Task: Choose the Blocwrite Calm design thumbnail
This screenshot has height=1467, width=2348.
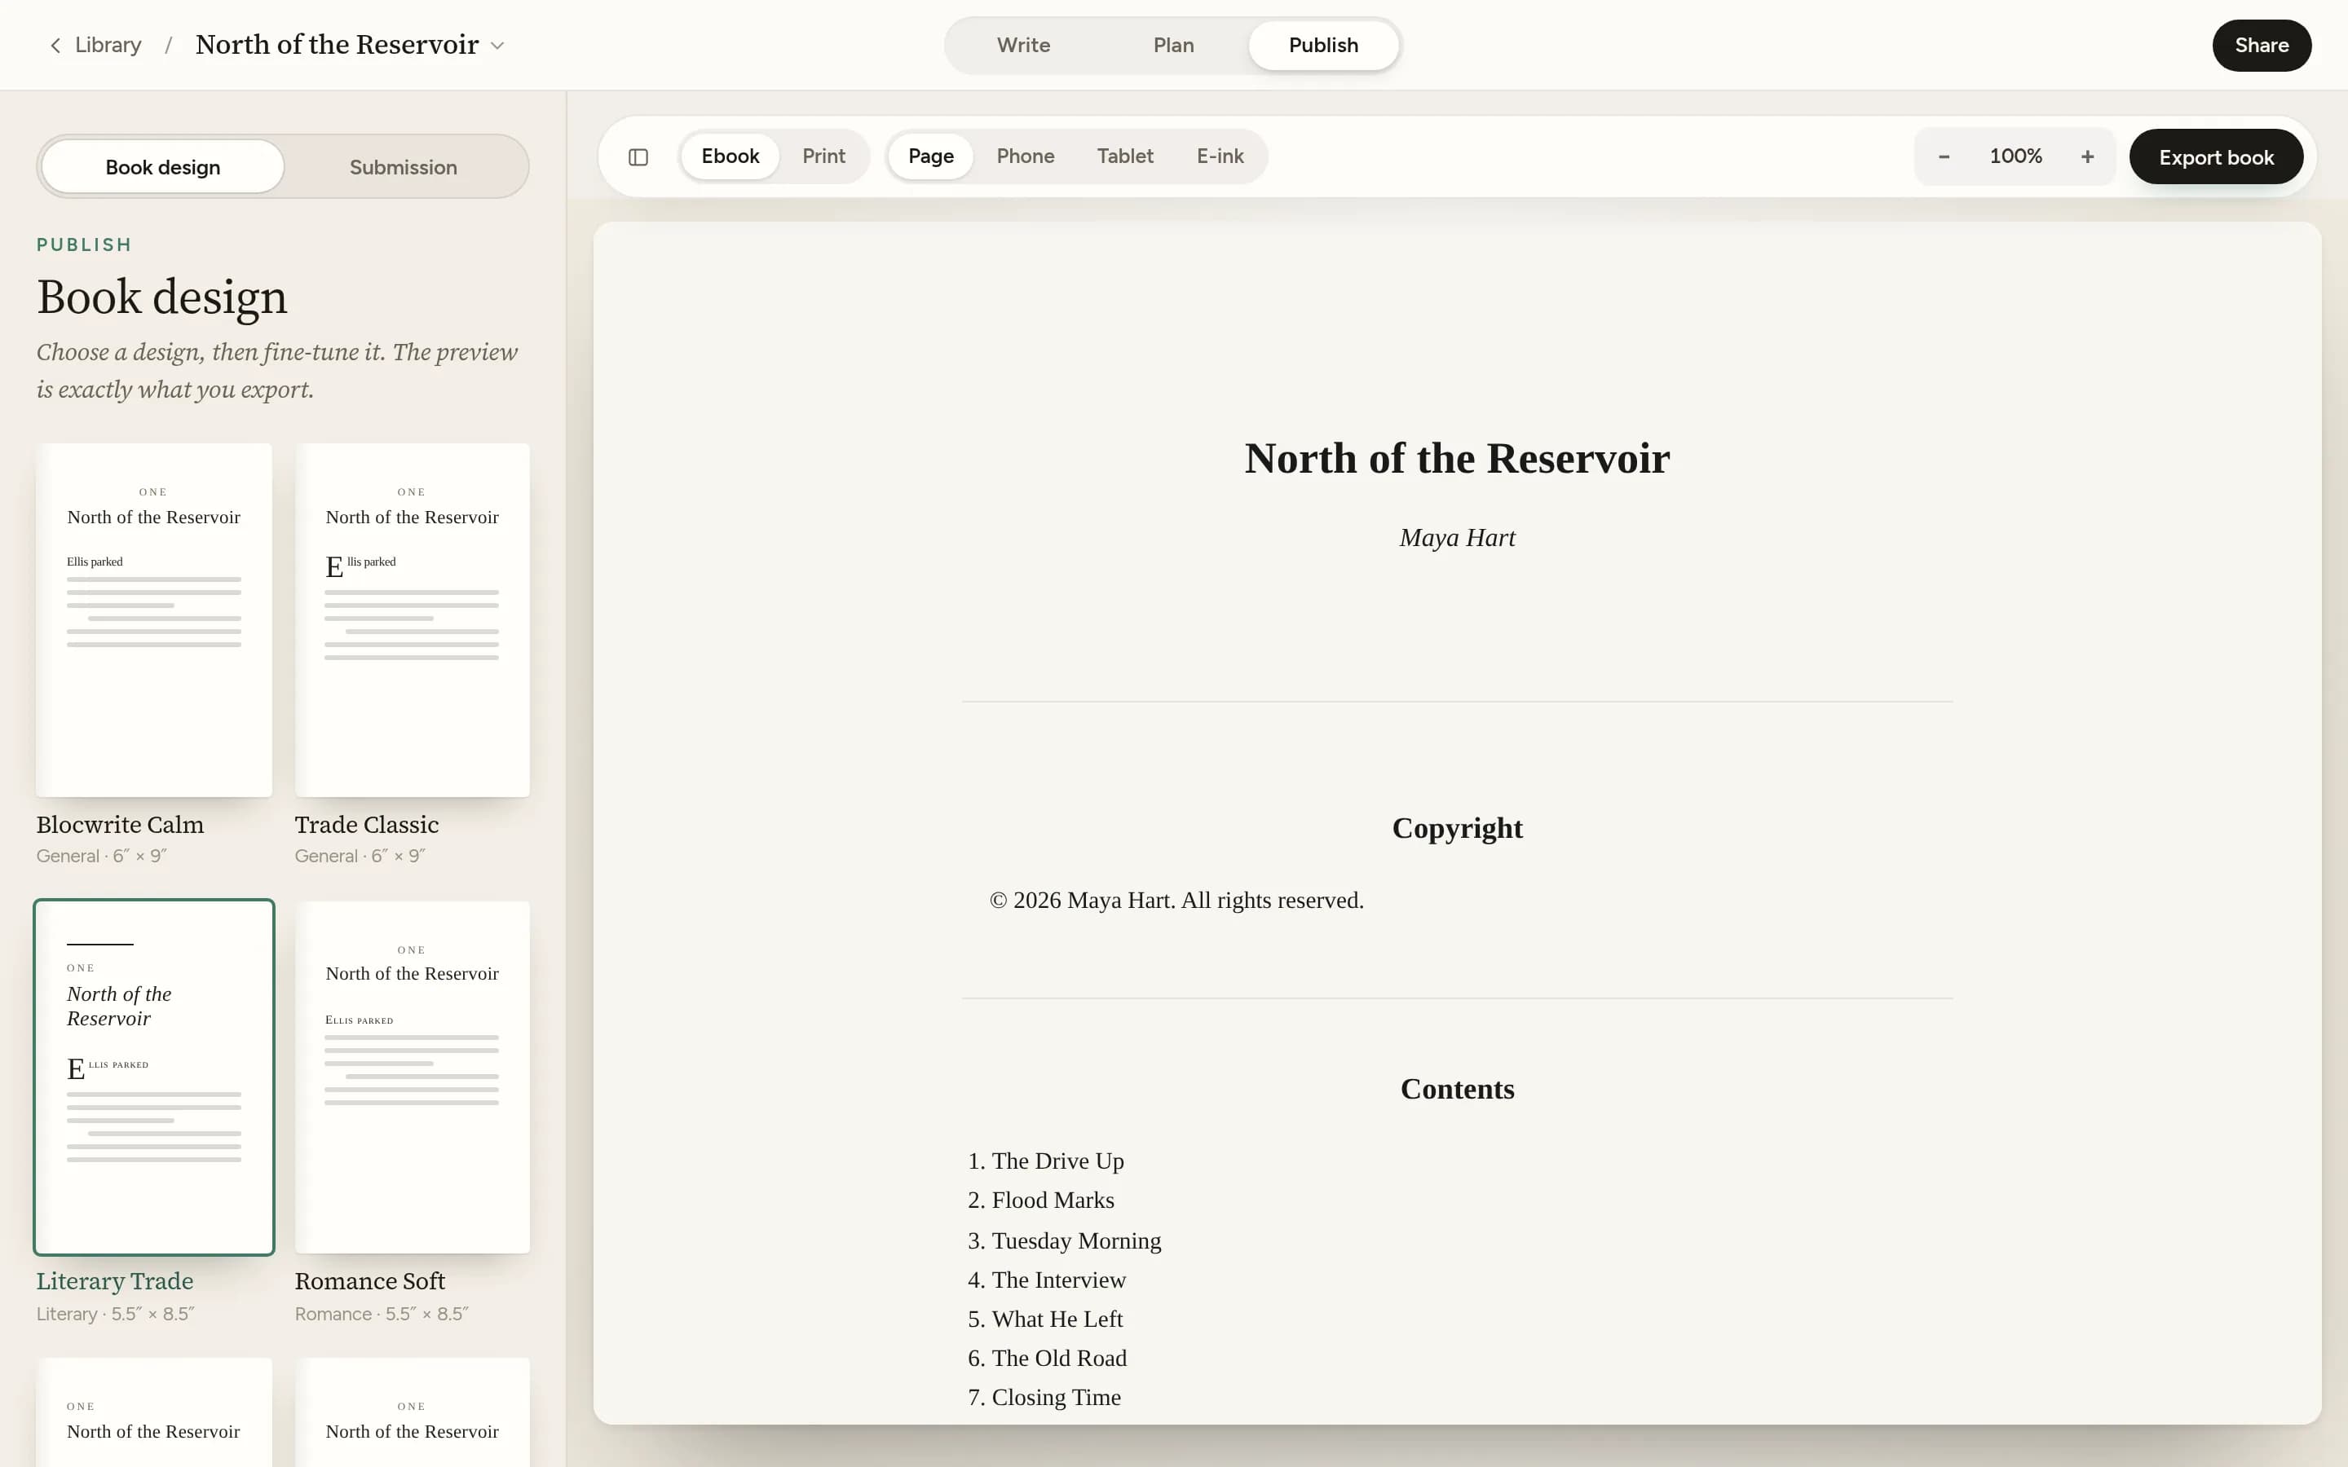Action: click(153, 620)
